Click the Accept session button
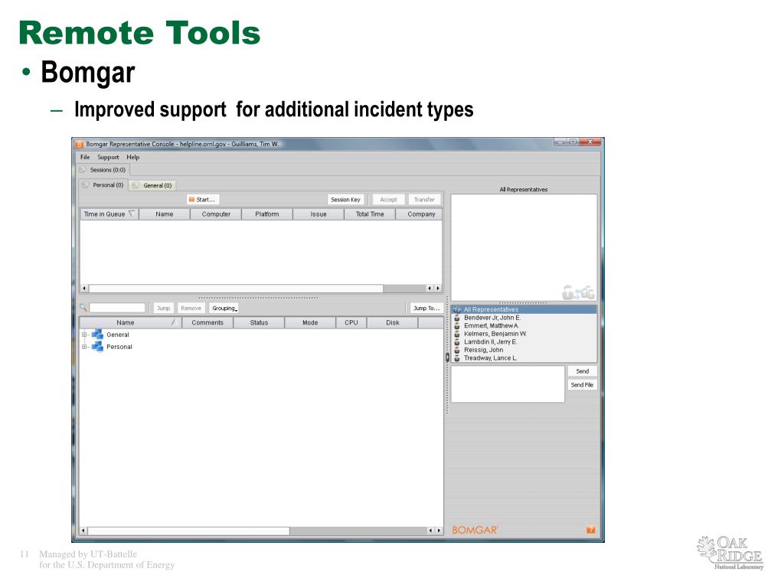Image resolution: width=784 pixels, height=588 pixels. coord(388,200)
